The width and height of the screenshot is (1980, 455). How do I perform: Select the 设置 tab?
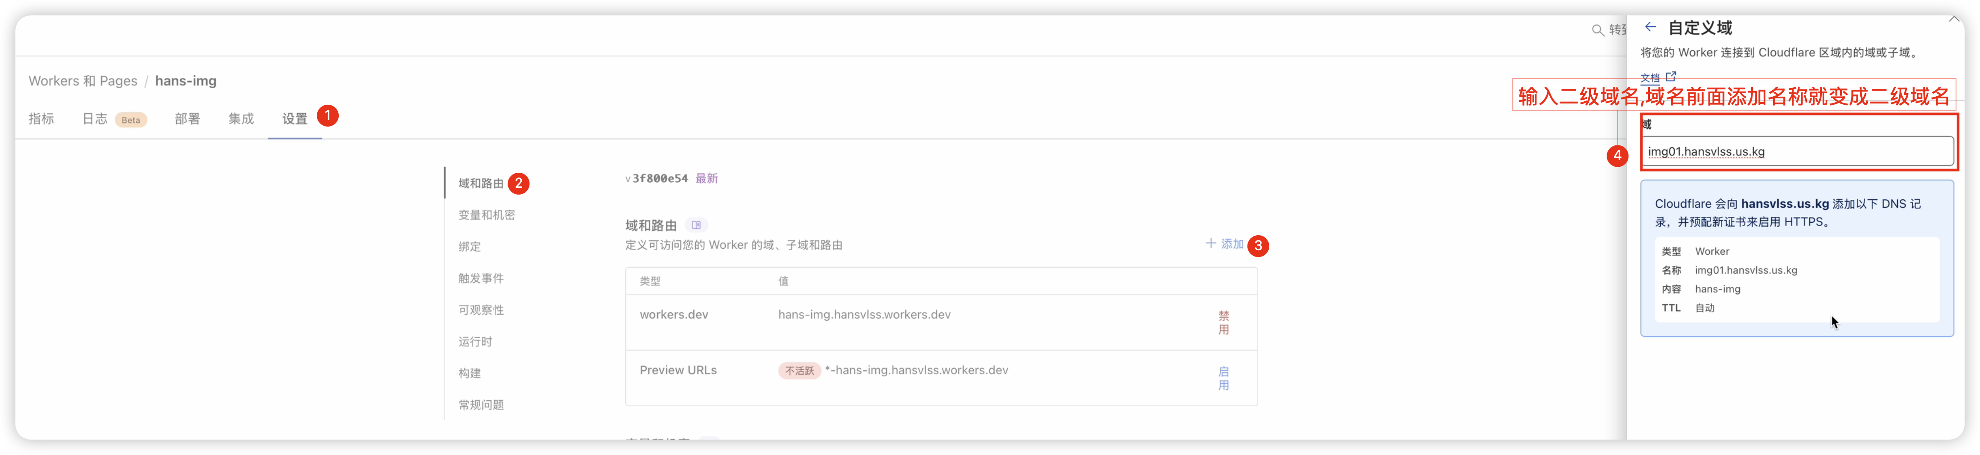294,118
